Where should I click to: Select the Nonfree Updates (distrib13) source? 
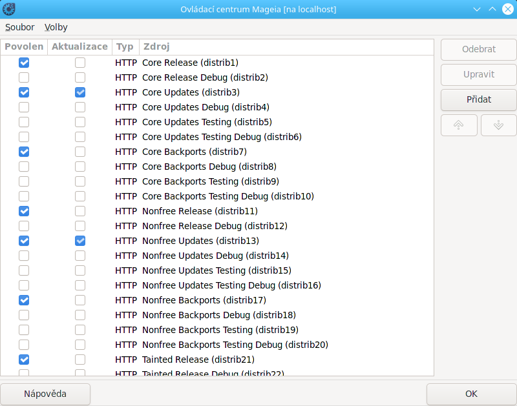click(217, 241)
